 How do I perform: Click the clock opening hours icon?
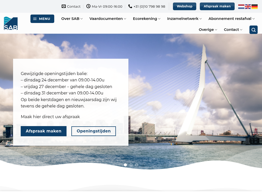88,6
